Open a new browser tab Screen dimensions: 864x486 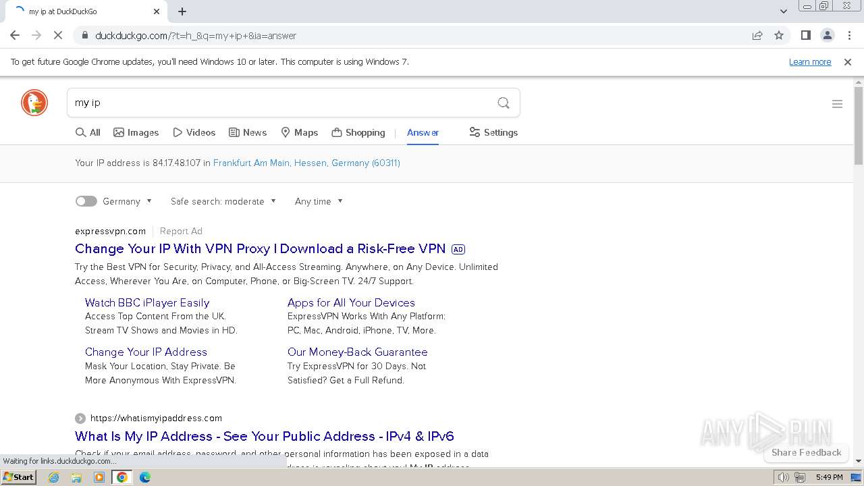182,11
